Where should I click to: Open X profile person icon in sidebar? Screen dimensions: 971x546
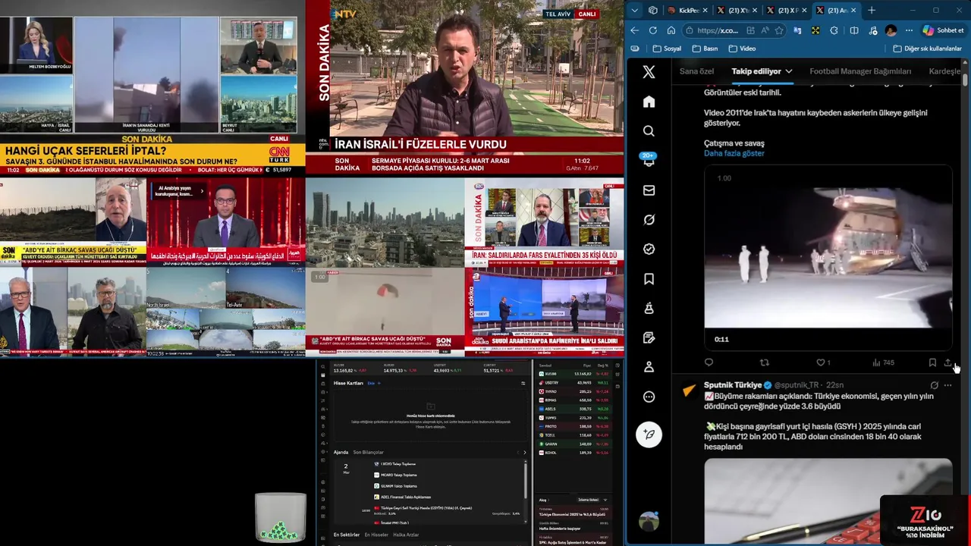pos(649,367)
